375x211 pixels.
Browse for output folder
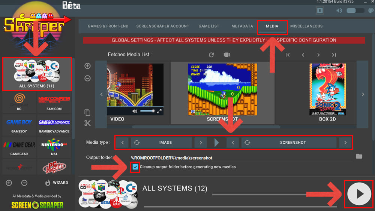coord(359,156)
